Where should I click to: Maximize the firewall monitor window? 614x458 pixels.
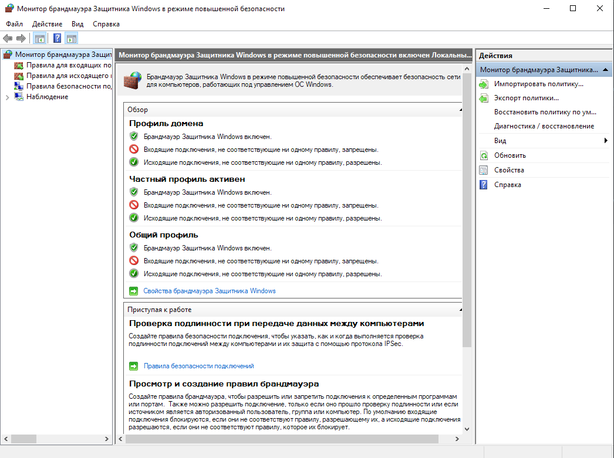point(573,8)
